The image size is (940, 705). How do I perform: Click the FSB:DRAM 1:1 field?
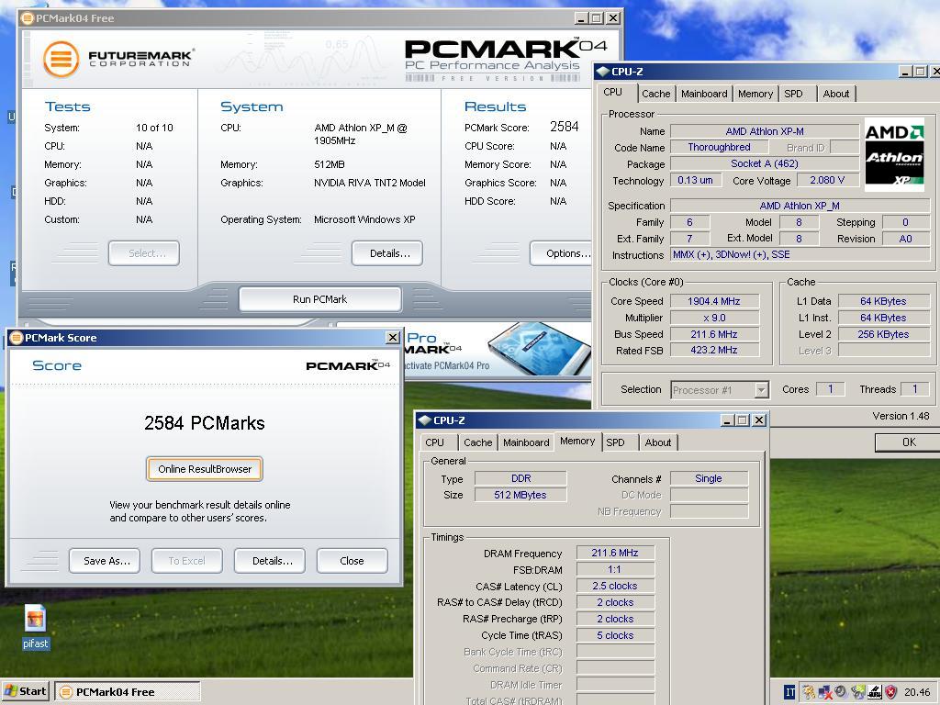click(615, 569)
